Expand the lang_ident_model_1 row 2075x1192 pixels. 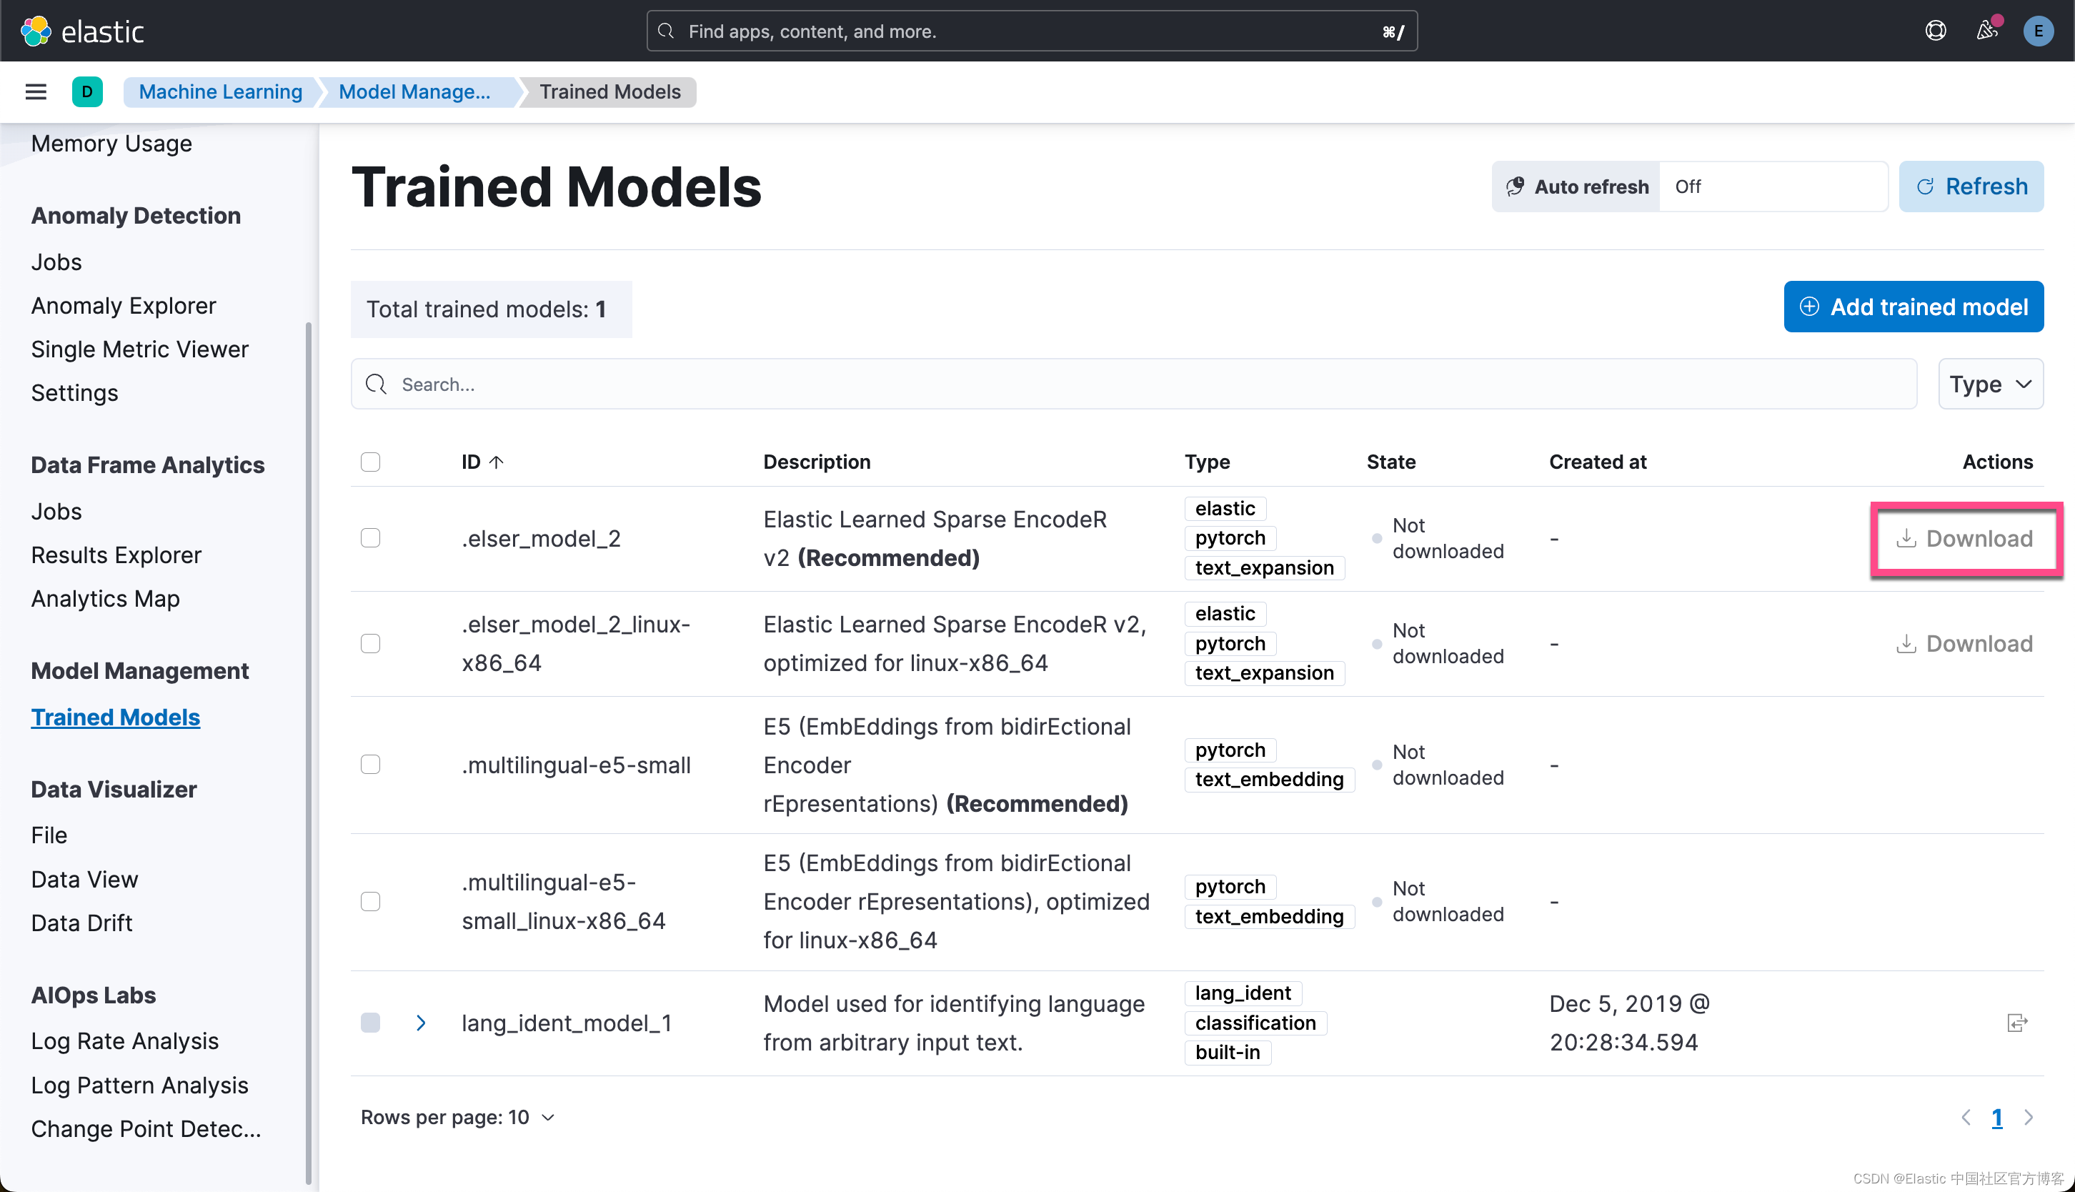(421, 1023)
